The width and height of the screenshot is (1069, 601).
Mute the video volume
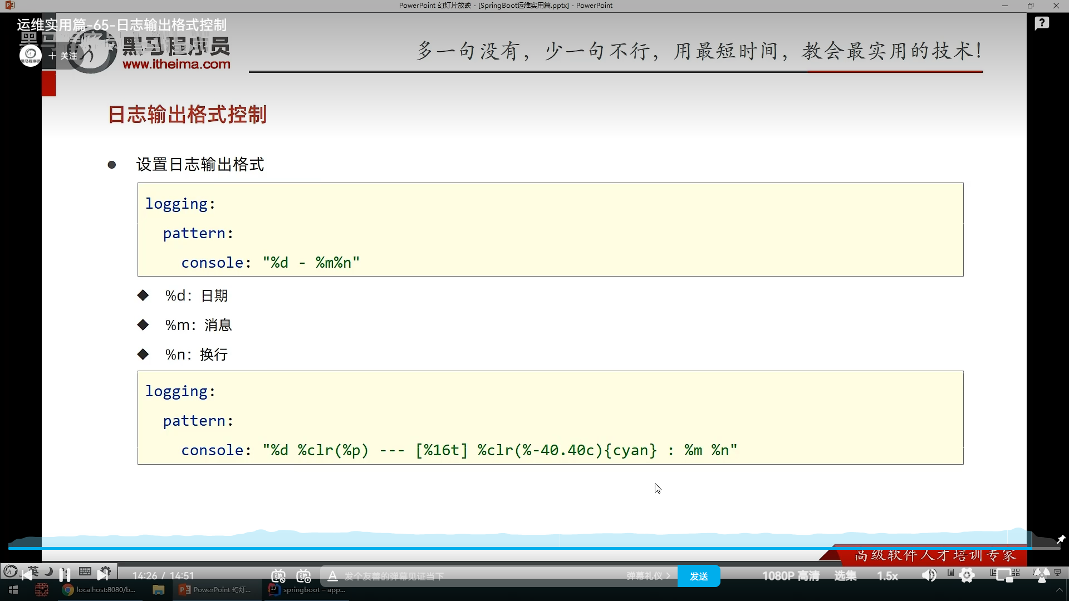tap(929, 575)
